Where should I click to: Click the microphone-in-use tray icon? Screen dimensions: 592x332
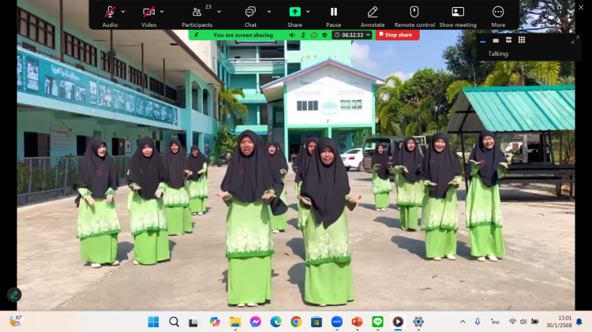tap(478, 322)
